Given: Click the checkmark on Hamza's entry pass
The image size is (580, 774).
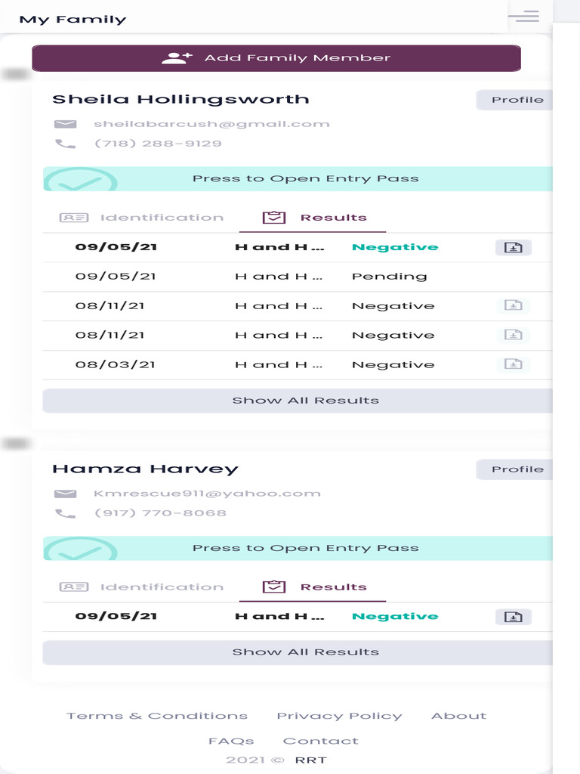Looking at the screenshot, I should pos(80,550).
